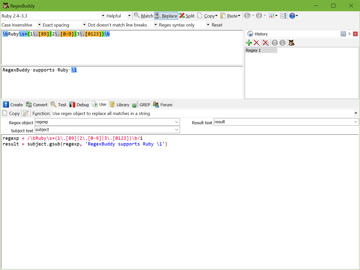
Task: Toggle the Case insensitive option
Action: [x=17, y=25]
